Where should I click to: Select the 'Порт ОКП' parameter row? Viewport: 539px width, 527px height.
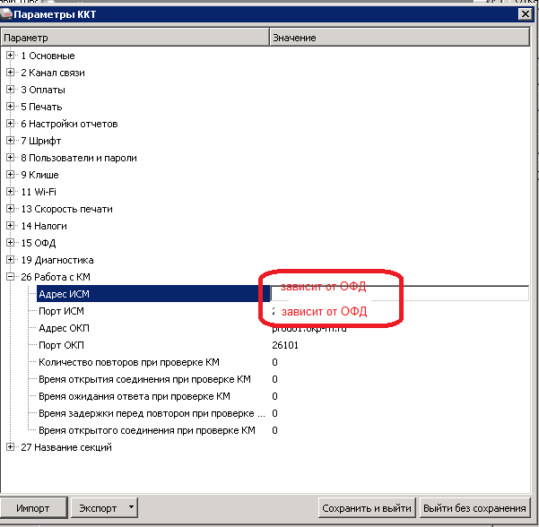(x=61, y=345)
